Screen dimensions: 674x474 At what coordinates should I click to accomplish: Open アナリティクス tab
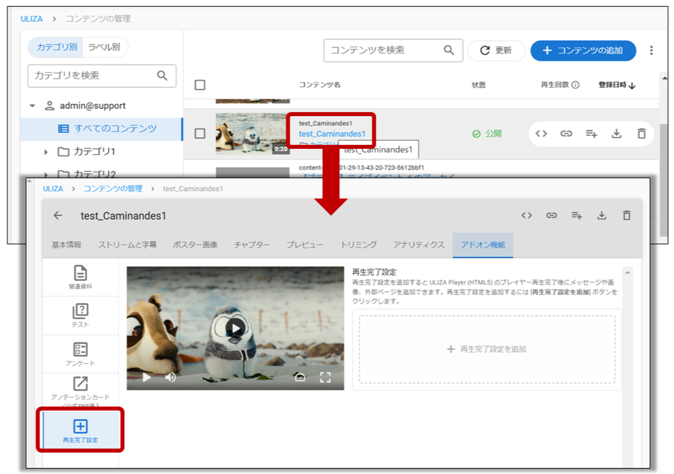point(418,245)
